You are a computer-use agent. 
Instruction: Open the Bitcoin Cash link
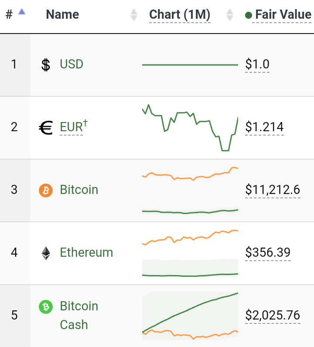point(79,315)
